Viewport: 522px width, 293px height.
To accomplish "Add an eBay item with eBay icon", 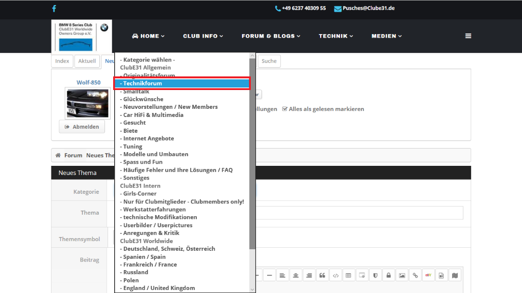I will 428,276.
